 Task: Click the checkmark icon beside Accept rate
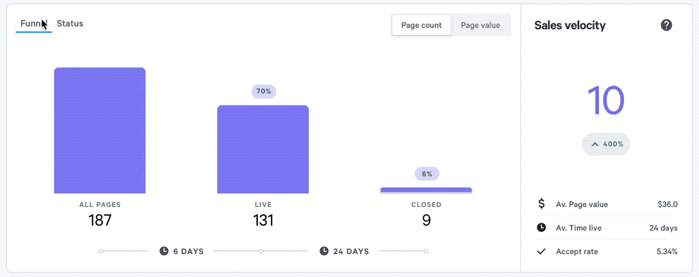pos(541,251)
